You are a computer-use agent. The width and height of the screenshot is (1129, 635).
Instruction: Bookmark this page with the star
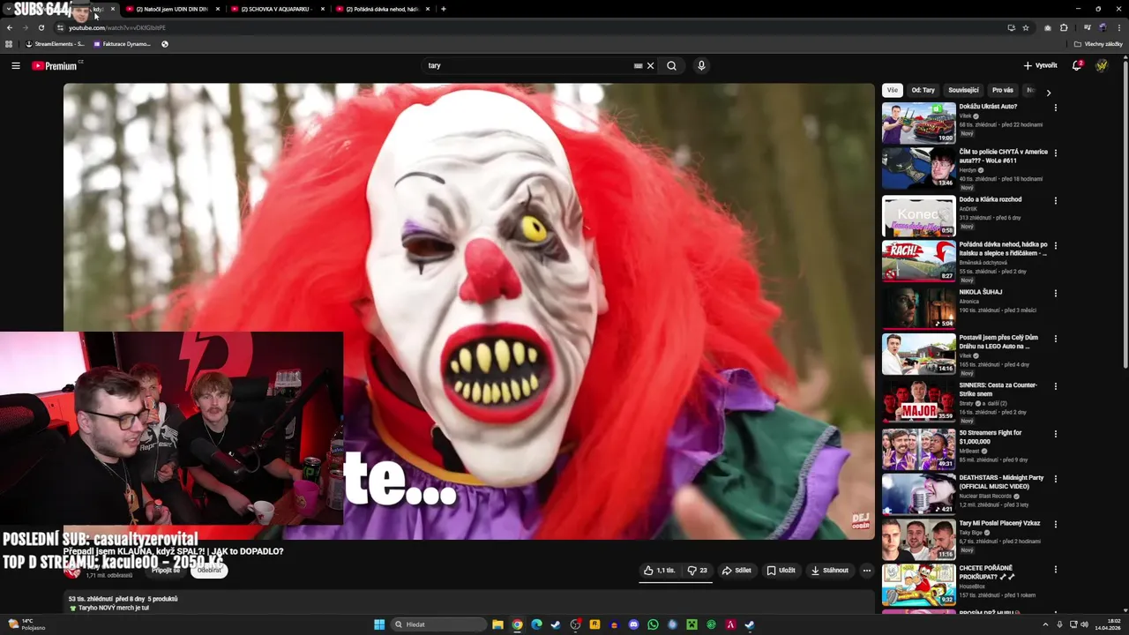(x=1026, y=27)
